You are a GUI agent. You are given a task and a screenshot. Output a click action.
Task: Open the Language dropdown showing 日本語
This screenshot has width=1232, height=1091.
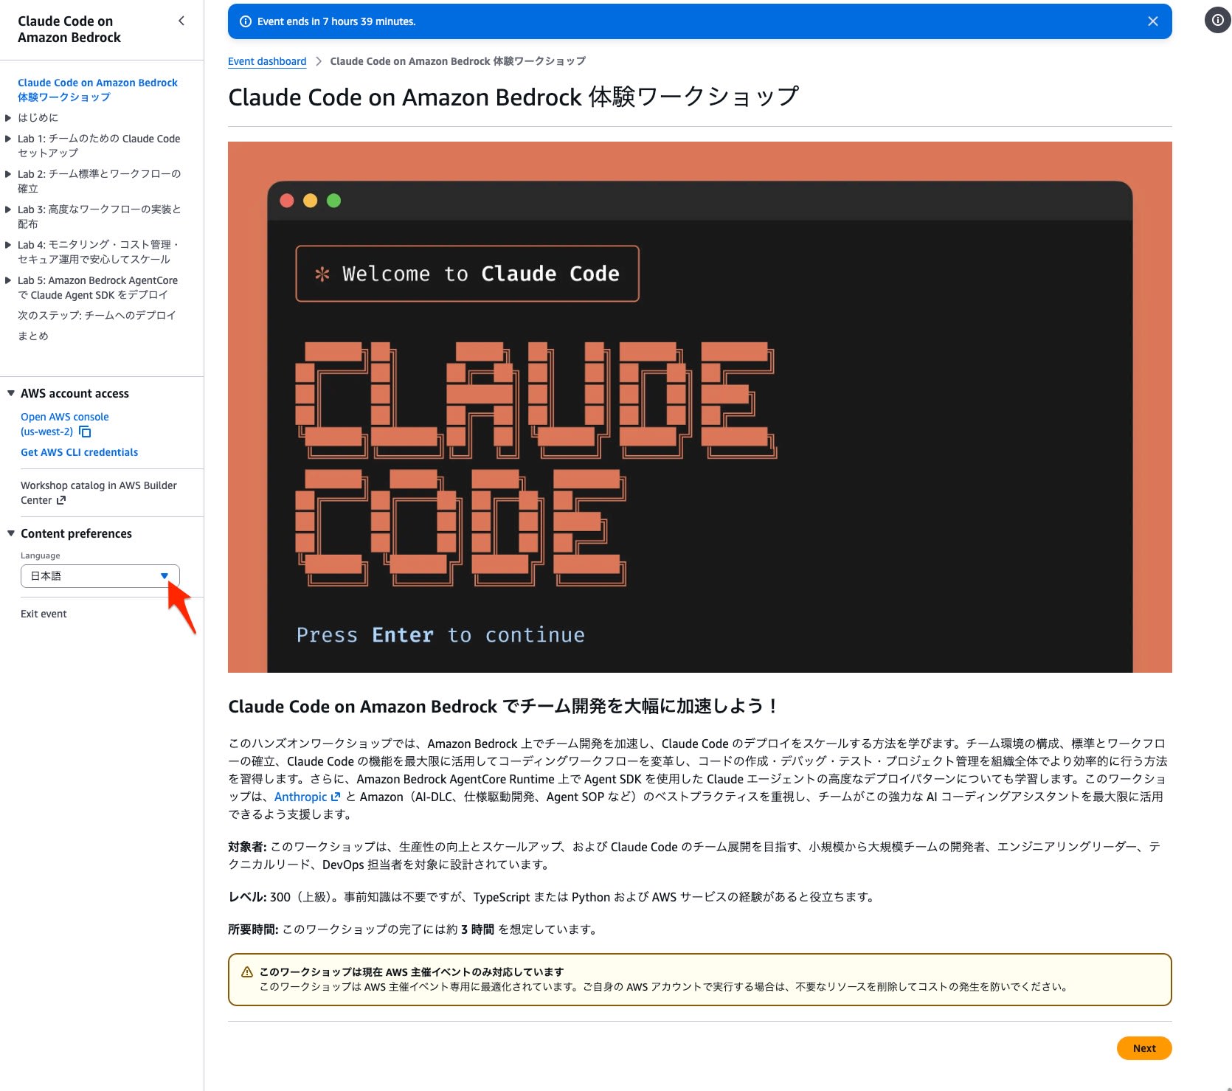tap(100, 576)
